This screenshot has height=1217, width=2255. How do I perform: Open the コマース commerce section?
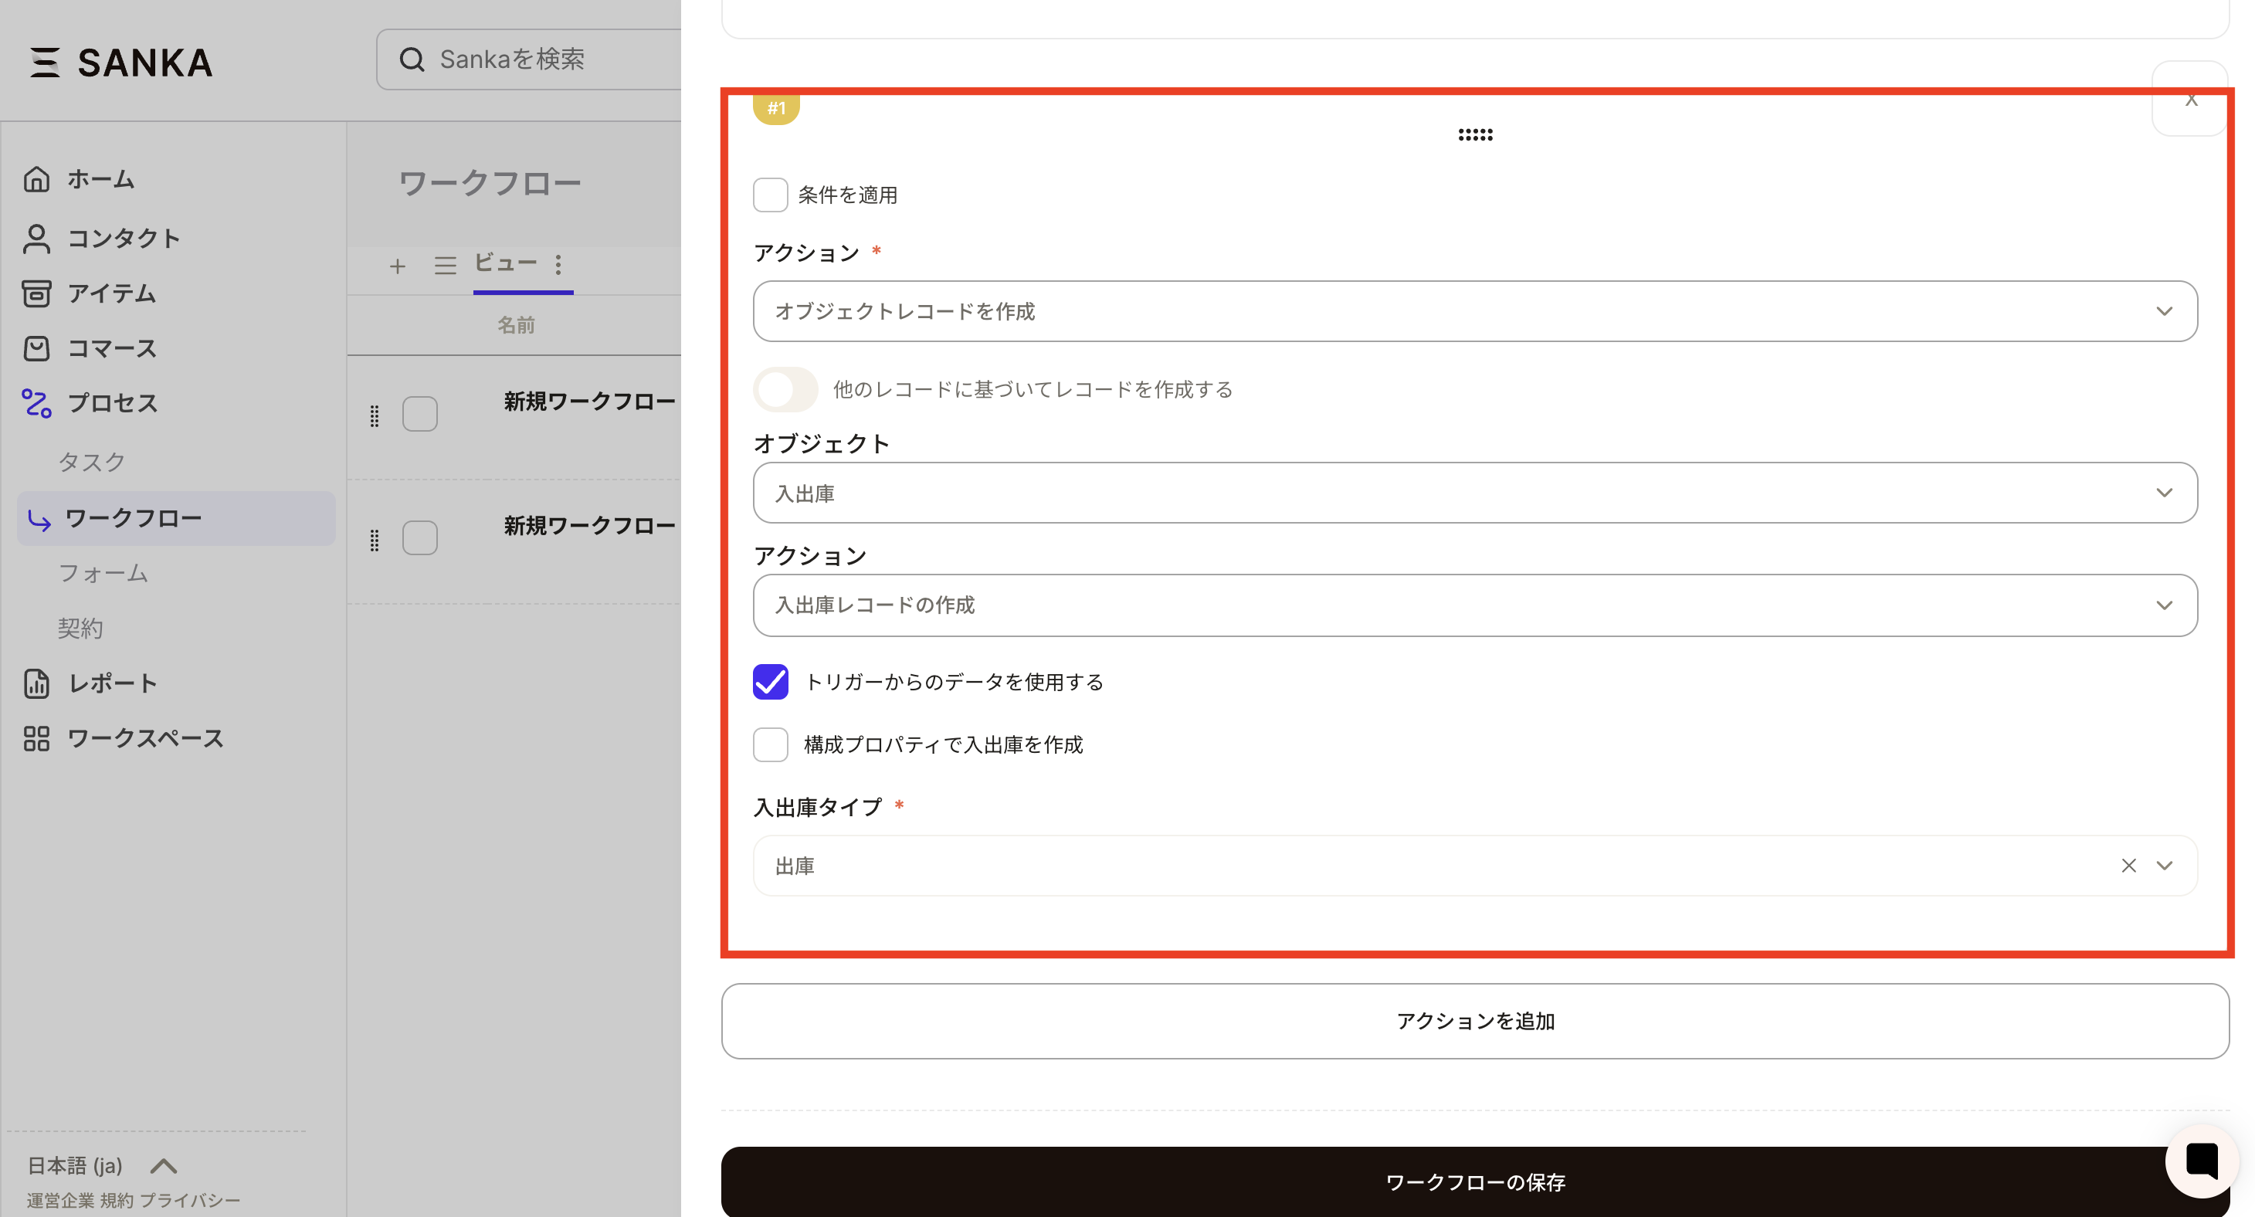pos(111,348)
